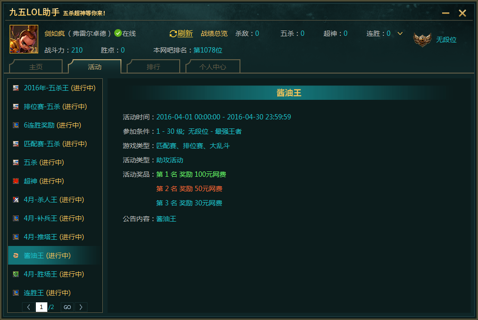Click the 第 3 名 奖励 30元网费 prize
478x320 pixels.
[189, 203]
